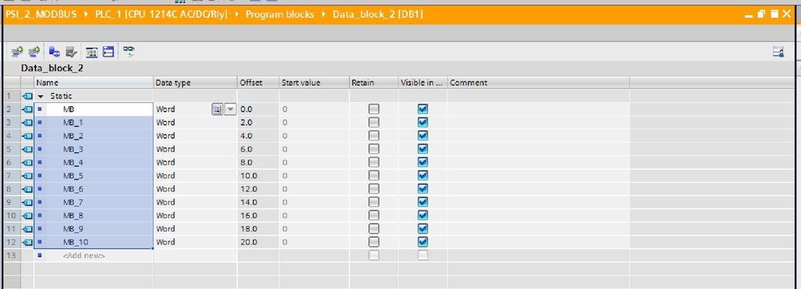Click the Word data type of MB_8
The height and width of the screenshot is (289, 801).
[x=166, y=216]
